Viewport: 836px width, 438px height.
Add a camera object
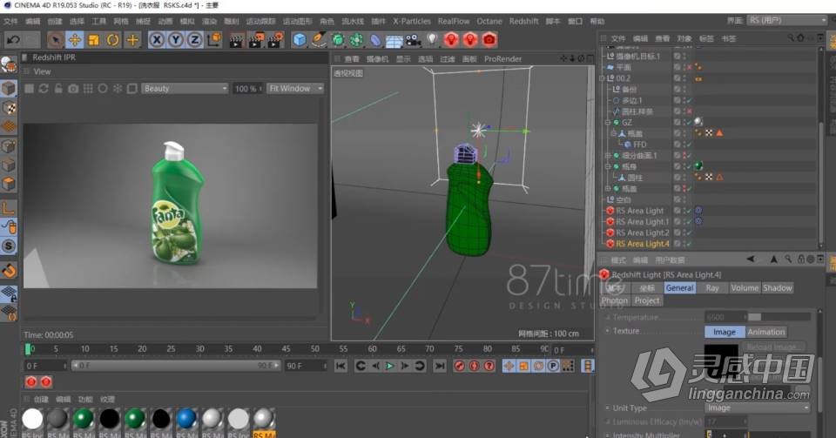point(413,40)
